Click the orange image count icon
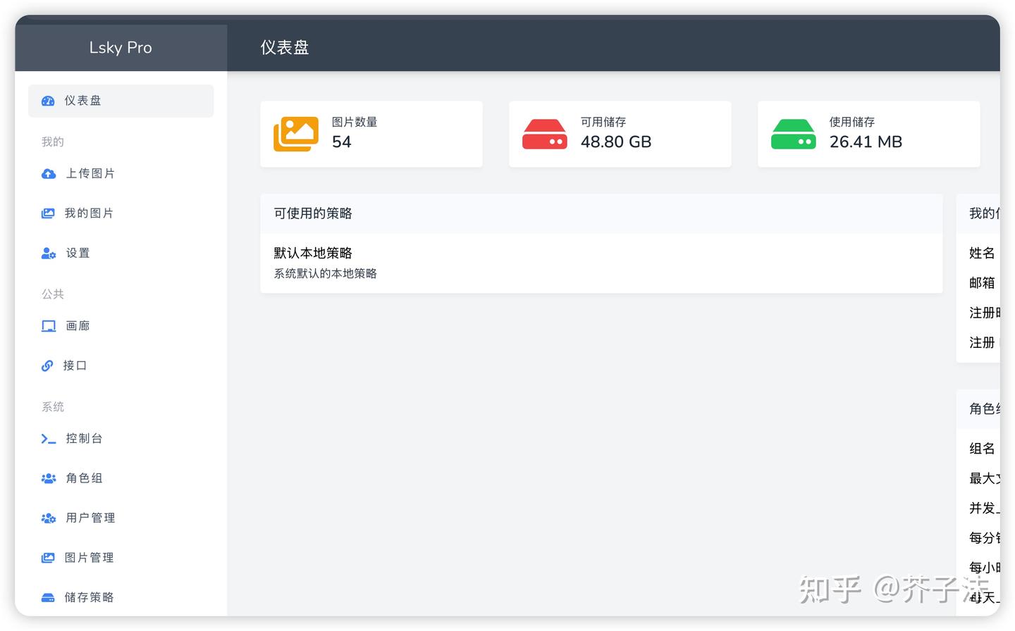 pos(296,134)
